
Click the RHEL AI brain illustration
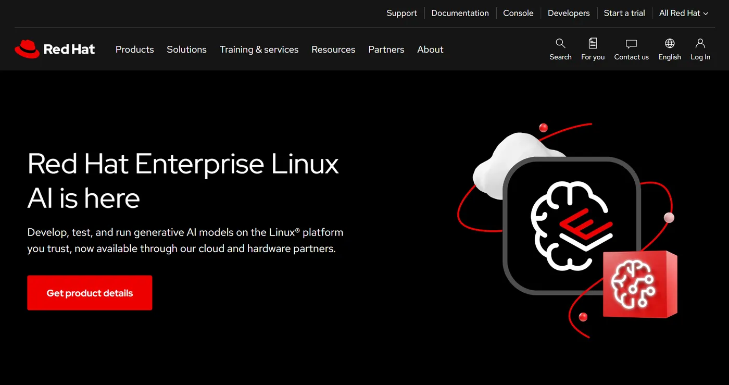pos(571,226)
